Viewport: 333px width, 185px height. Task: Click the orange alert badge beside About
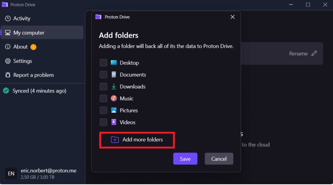tap(33, 47)
